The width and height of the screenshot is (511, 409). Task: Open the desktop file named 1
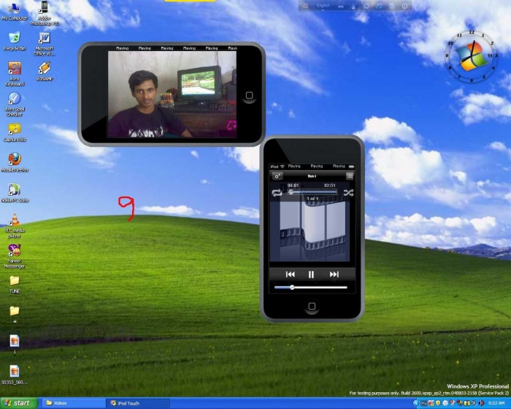[15, 344]
